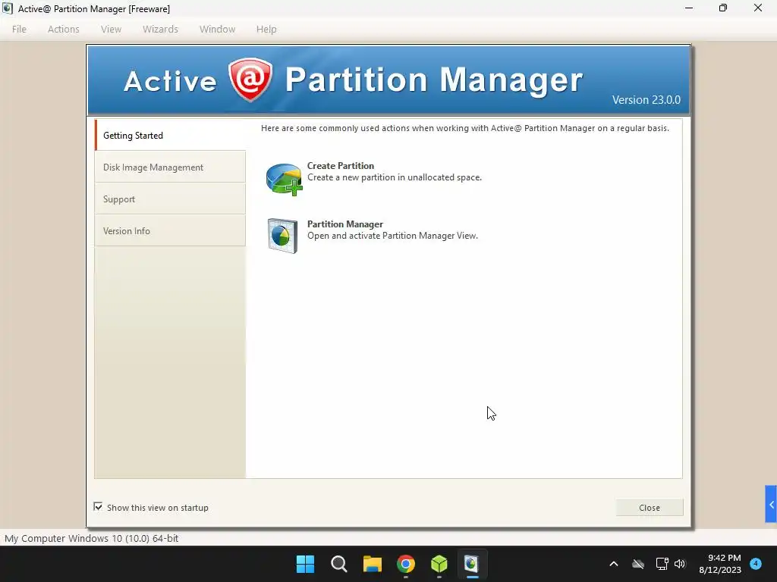Select the Getting Started tab

pos(170,135)
